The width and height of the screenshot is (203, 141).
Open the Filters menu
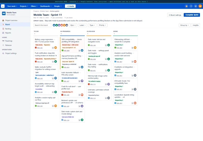34,6
